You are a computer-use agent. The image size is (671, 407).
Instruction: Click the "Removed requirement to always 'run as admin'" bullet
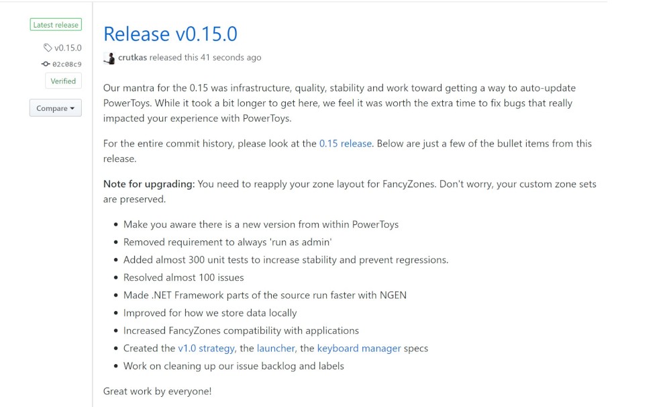pos(227,242)
